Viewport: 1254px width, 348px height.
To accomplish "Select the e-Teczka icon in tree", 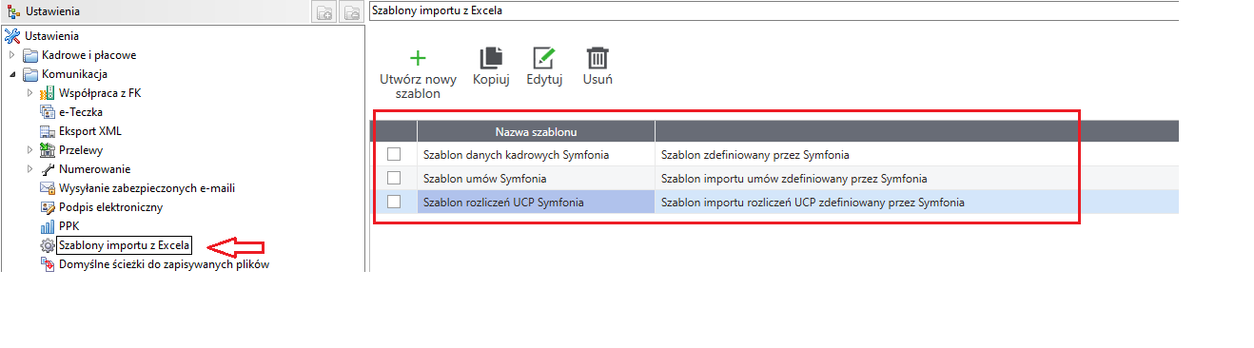I will [x=48, y=112].
